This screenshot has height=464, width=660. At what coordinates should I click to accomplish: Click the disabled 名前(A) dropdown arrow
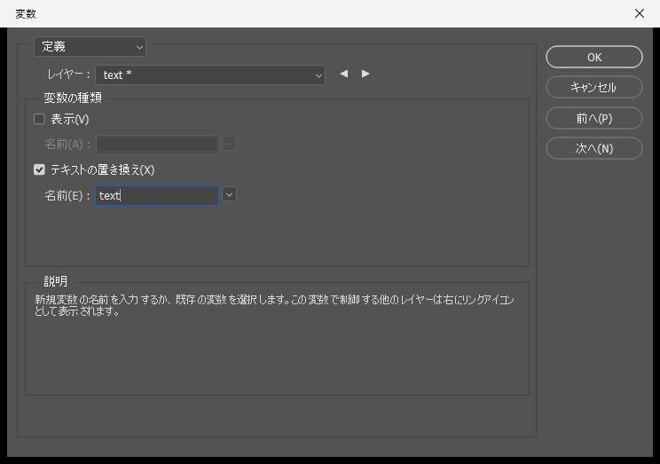point(229,144)
